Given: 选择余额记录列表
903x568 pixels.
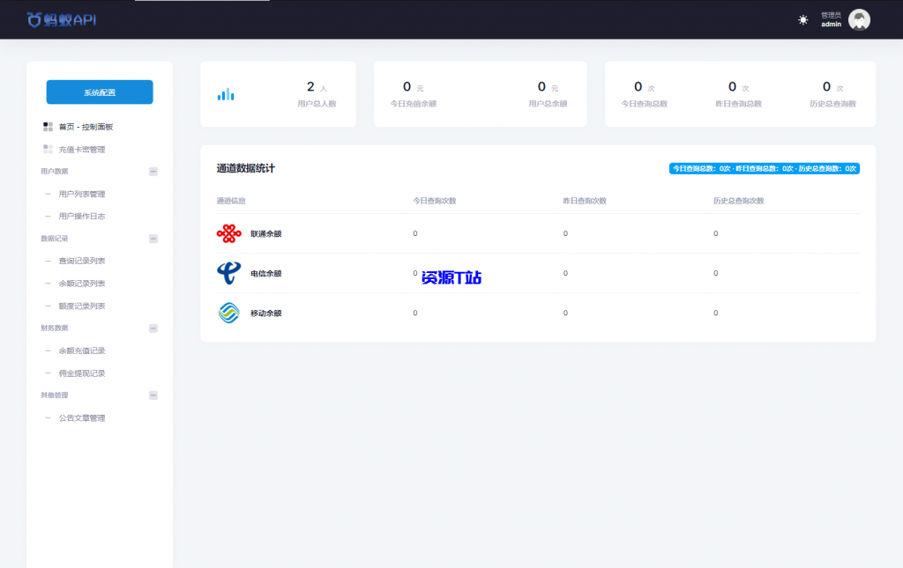Looking at the screenshot, I should click(80, 283).
